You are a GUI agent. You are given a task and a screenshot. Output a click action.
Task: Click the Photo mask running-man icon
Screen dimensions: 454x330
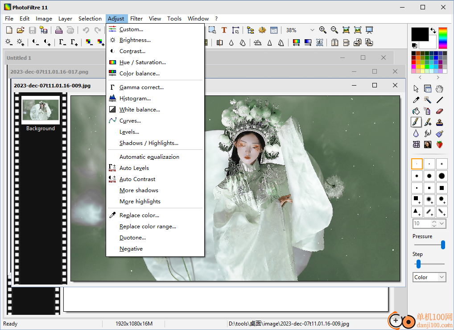[320, 42]
